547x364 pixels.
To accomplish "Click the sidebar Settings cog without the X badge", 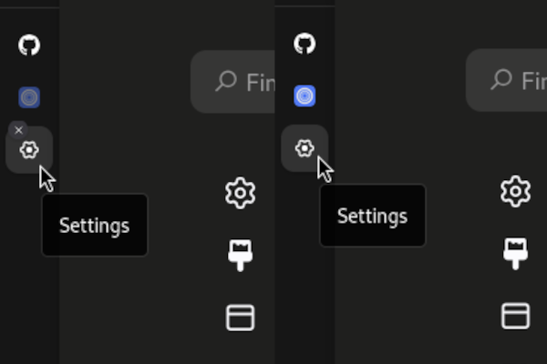I will tap(304, 148).
